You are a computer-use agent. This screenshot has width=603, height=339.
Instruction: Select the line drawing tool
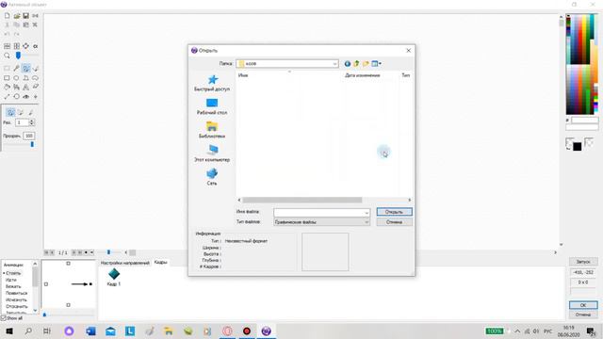pos(7,96)
